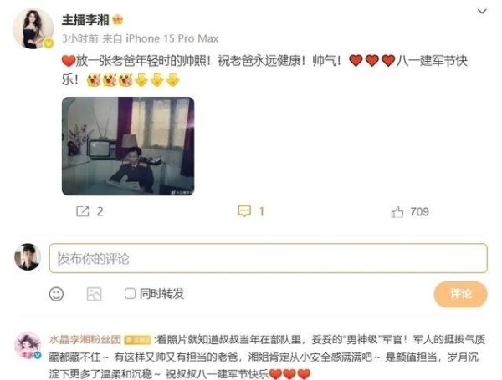The width and height of the screenshot is (502, 380).
Task: Click the yellow verified badge on avatar
Action: tap(49, 43)
